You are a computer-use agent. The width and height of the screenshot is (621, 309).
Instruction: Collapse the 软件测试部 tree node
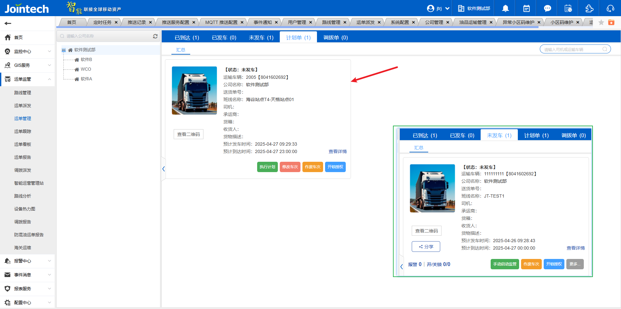pyautogui.click(x=64, y=50)
